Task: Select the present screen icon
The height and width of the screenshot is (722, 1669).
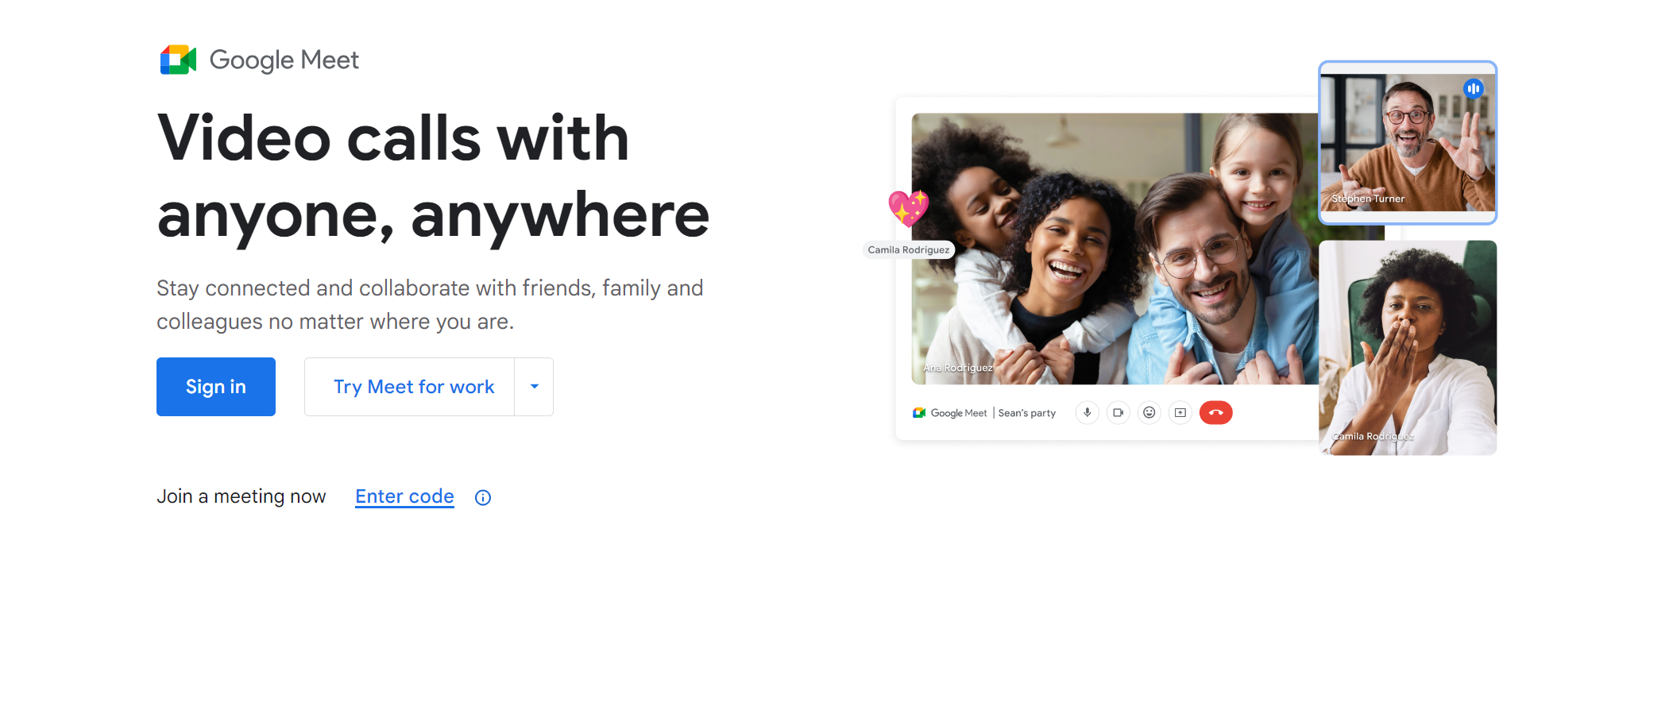Action: [1180, 412]
